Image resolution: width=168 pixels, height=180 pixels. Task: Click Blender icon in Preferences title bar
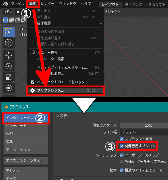point(6,107)
